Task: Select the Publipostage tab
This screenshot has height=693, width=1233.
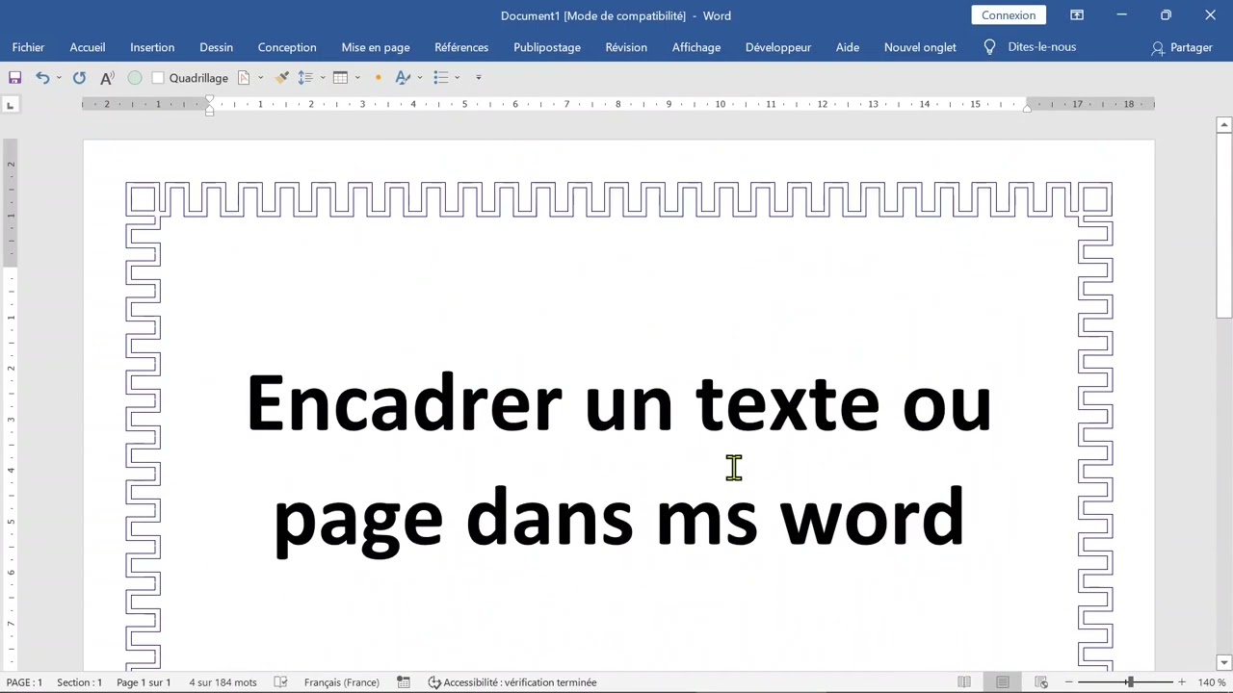Action: click(547, 47)
